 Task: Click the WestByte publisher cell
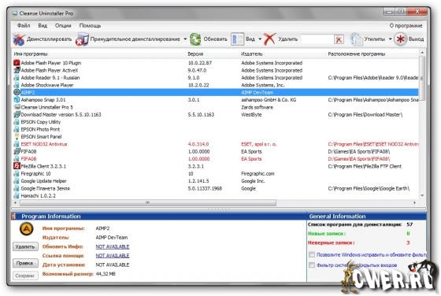(x=251, y=114)
